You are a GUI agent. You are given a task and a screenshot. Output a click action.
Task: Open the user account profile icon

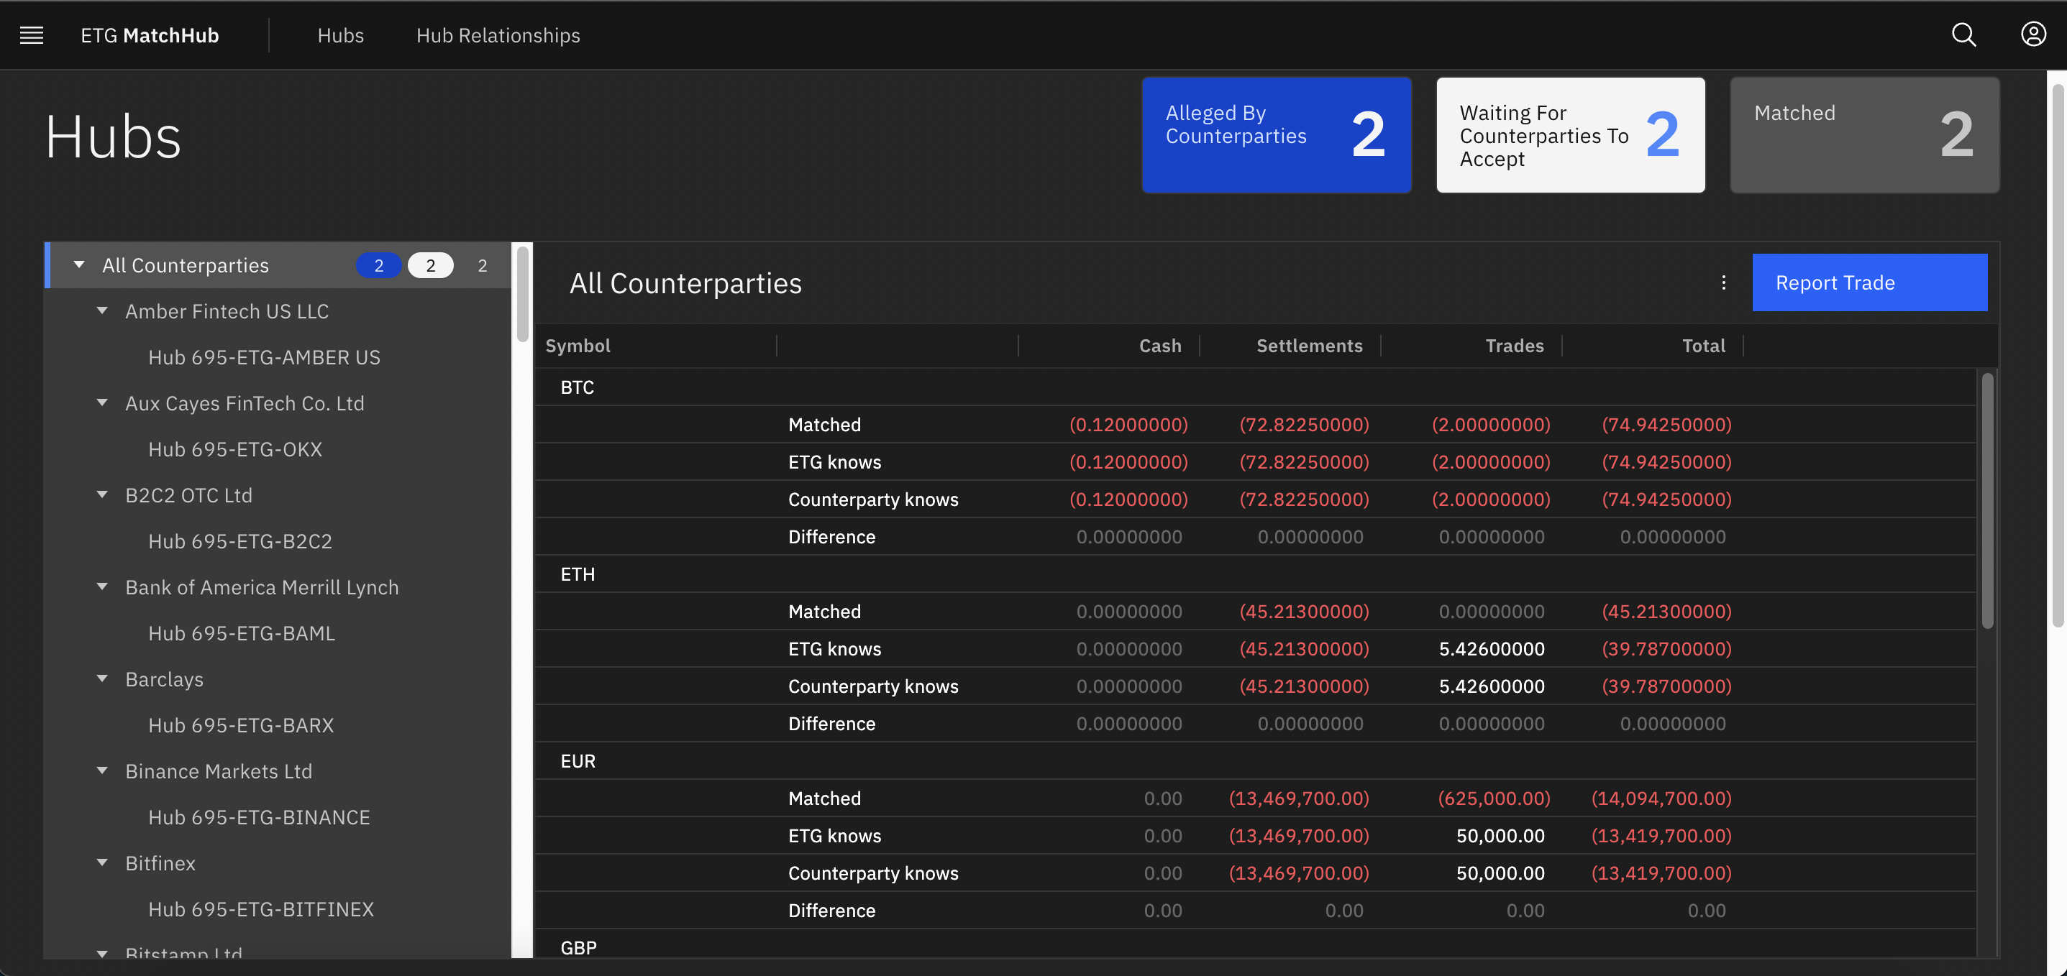2032,34
